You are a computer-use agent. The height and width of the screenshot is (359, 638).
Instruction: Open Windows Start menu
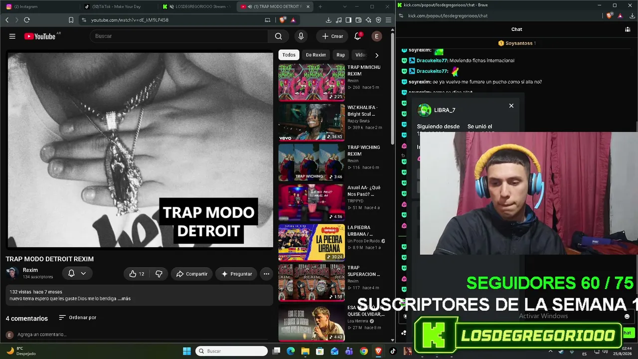click(x=187, y=351)
